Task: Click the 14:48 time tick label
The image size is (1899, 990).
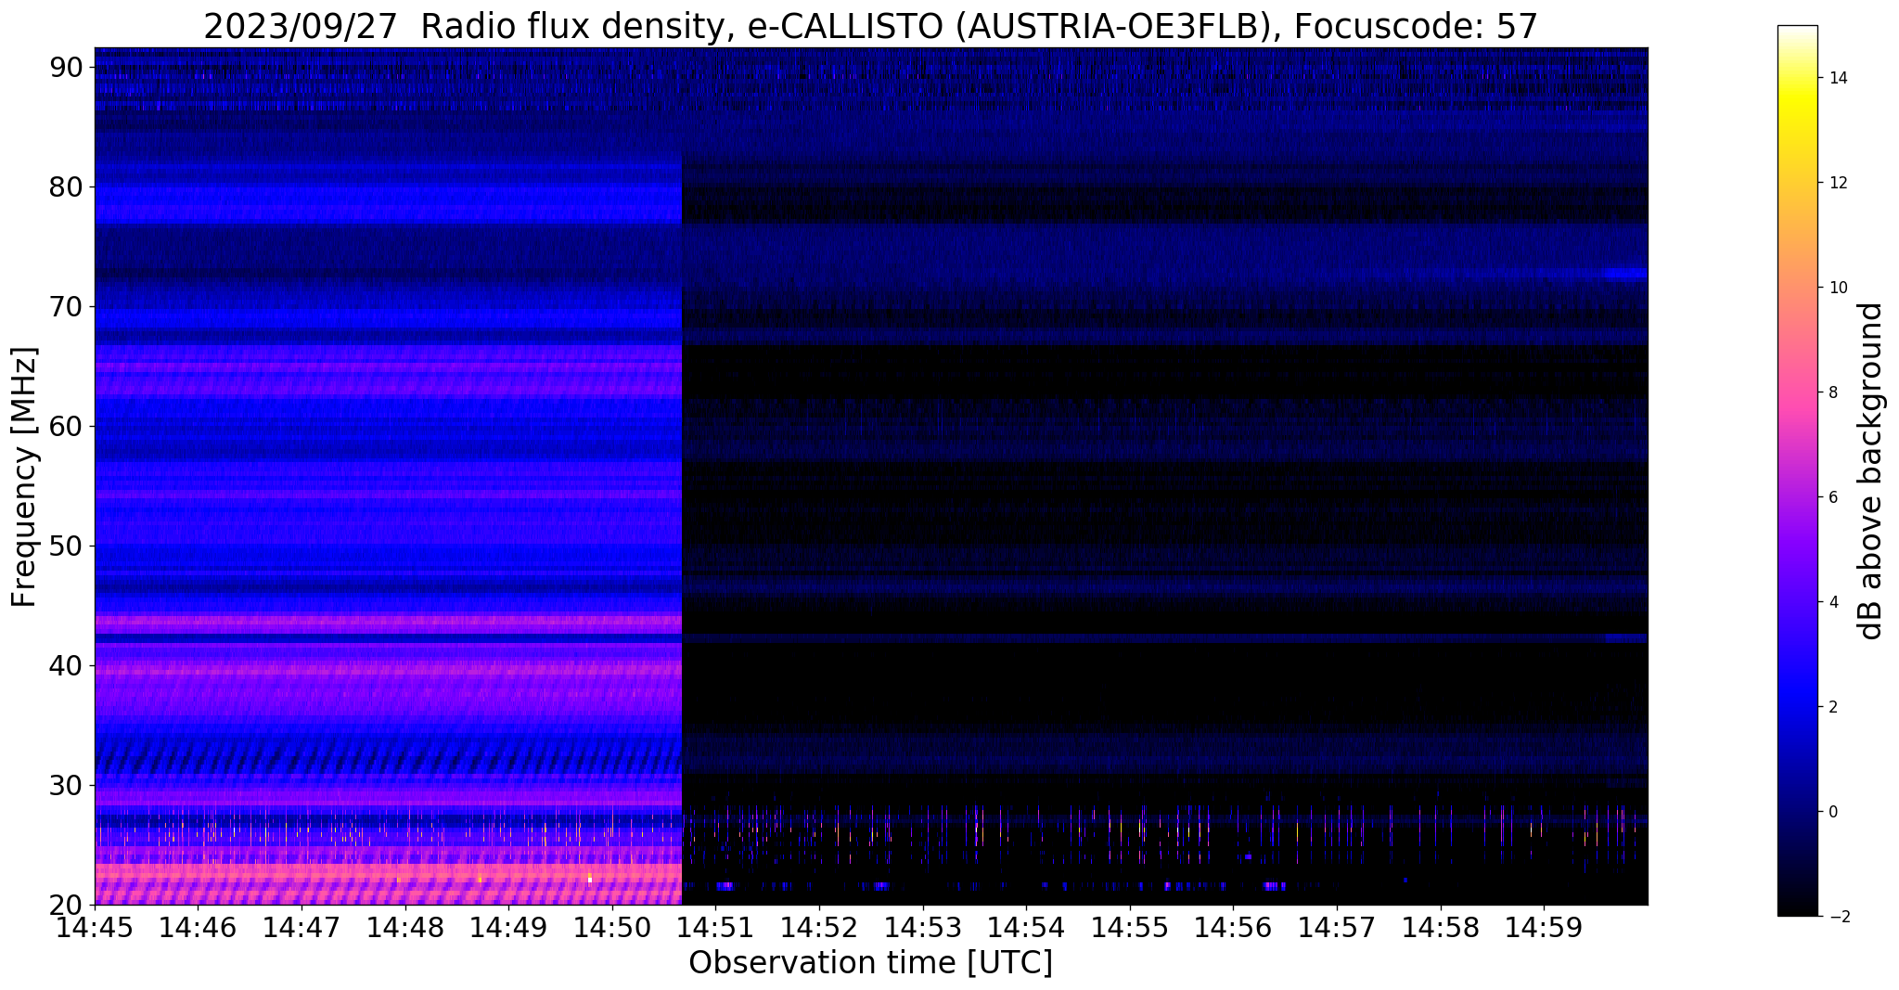Action: click(x=405, y=927)
